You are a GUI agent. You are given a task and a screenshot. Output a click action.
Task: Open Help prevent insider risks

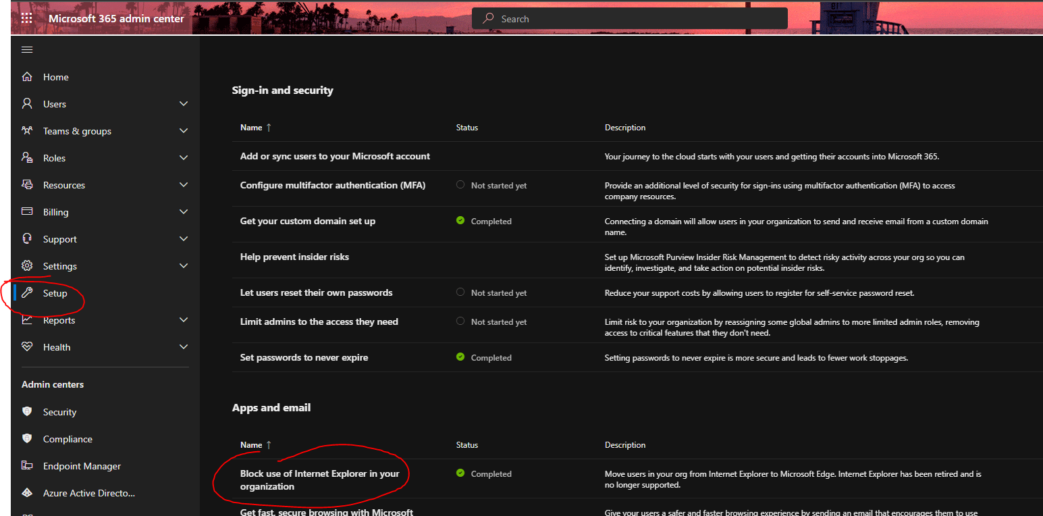[x=294, y=257]
